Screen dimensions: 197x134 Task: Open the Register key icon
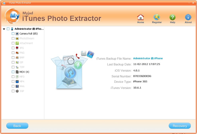157,17
